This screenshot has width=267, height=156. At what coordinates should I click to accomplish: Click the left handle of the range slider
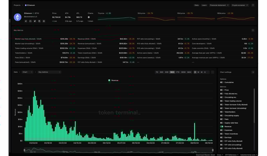point(25,150)
